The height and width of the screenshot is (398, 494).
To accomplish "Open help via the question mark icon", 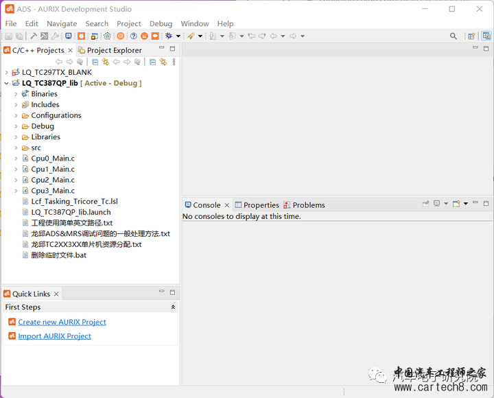I will pos(134,36).
